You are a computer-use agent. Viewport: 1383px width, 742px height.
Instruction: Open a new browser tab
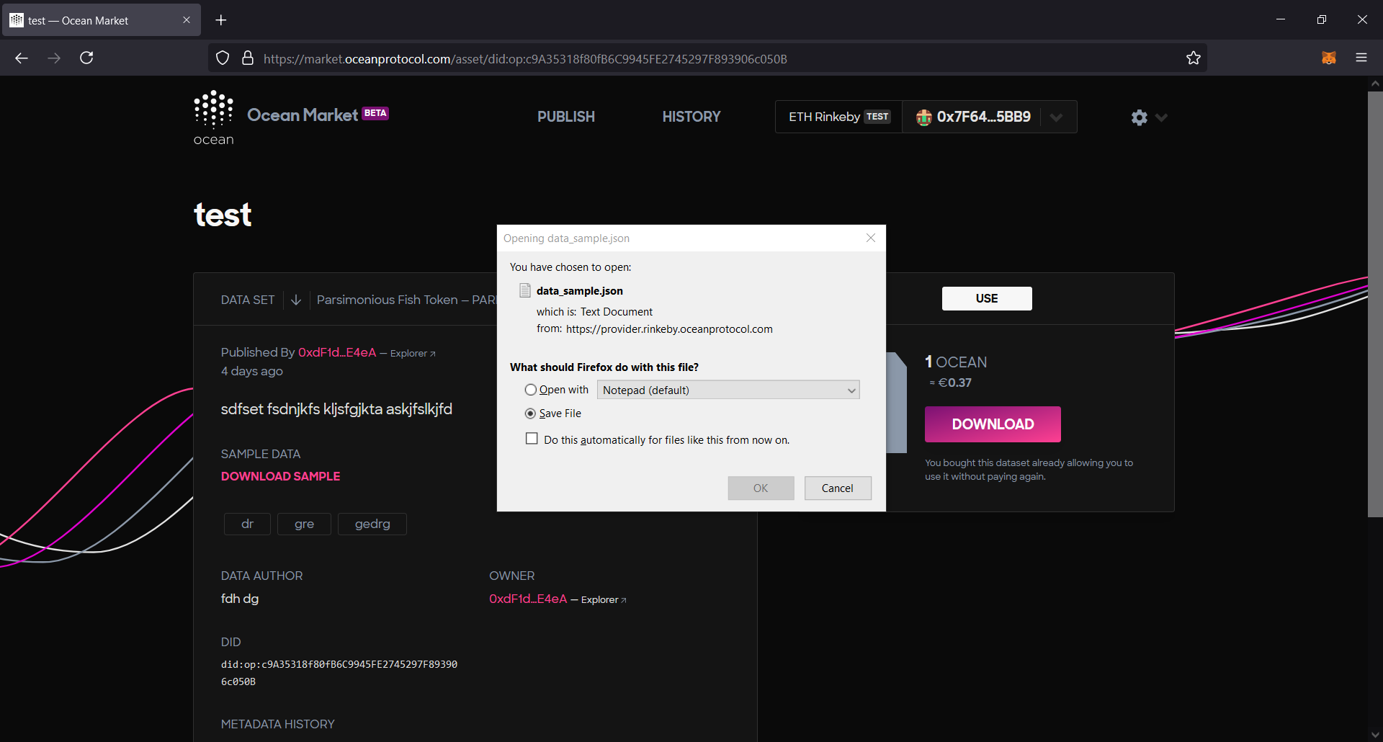(x=221, y=20)
